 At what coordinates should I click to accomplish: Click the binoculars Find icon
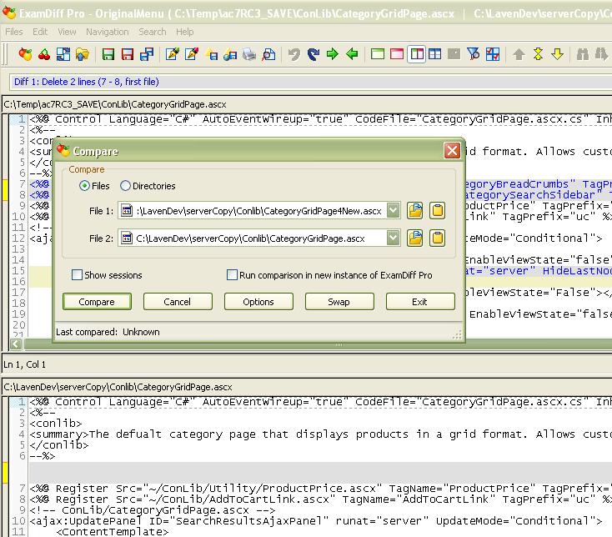pos(583,54)
